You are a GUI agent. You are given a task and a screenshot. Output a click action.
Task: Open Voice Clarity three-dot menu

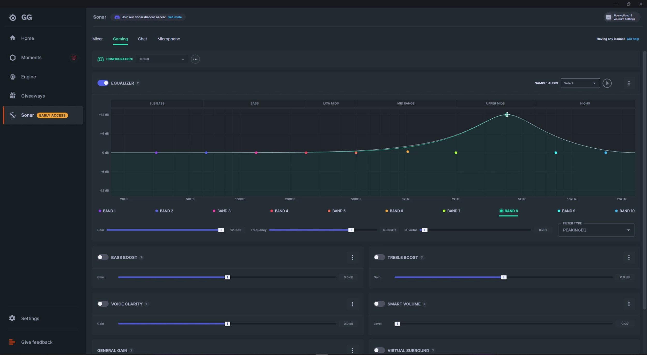coord(352,304)
